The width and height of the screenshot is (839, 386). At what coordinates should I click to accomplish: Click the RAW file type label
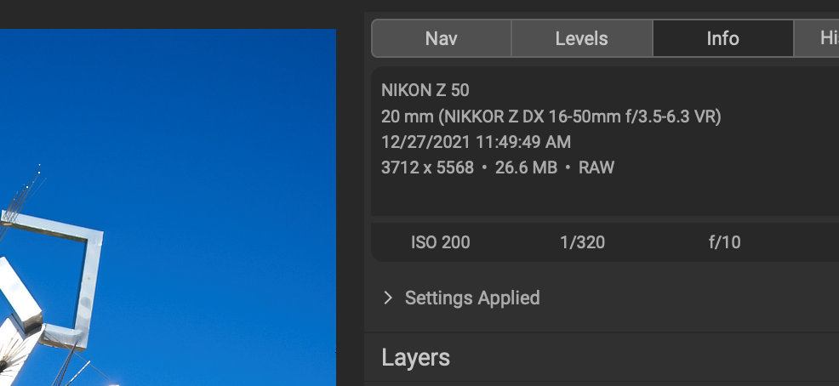click(x=596, y=167)
